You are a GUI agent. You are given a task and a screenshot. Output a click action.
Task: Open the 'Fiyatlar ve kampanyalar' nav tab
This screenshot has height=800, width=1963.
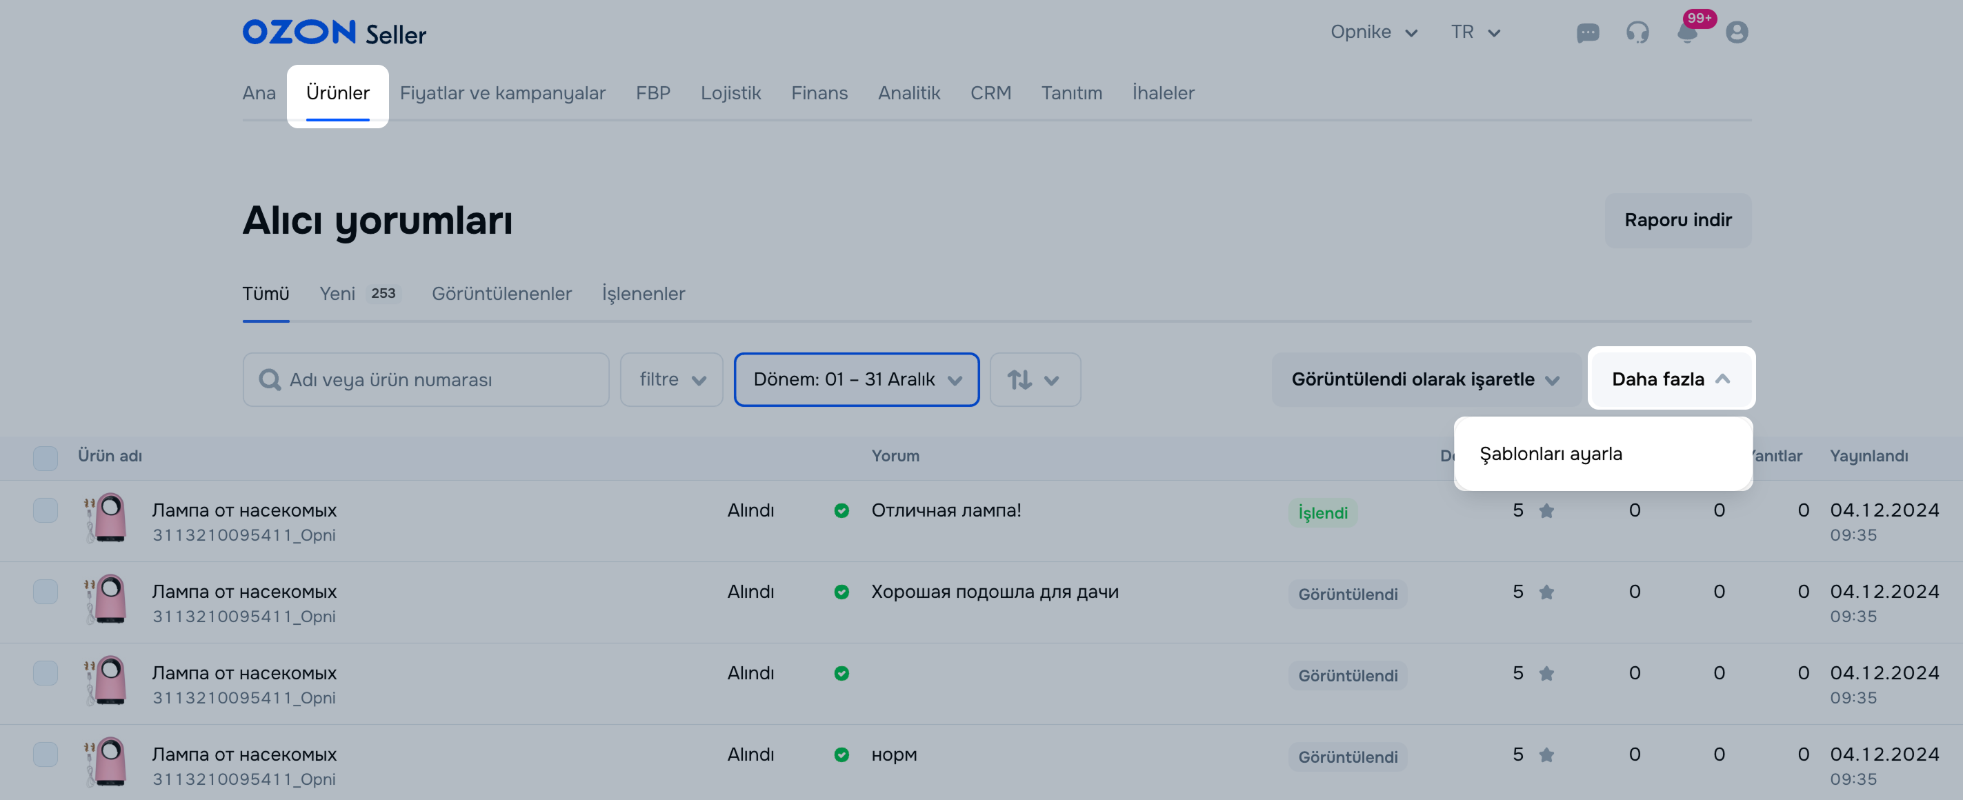click(x=502, y=93)
